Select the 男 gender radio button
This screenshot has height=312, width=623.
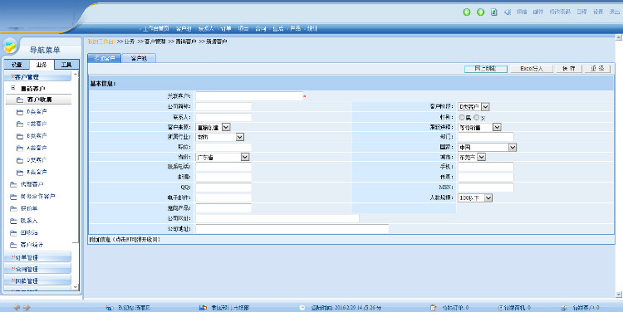[462, 118]
